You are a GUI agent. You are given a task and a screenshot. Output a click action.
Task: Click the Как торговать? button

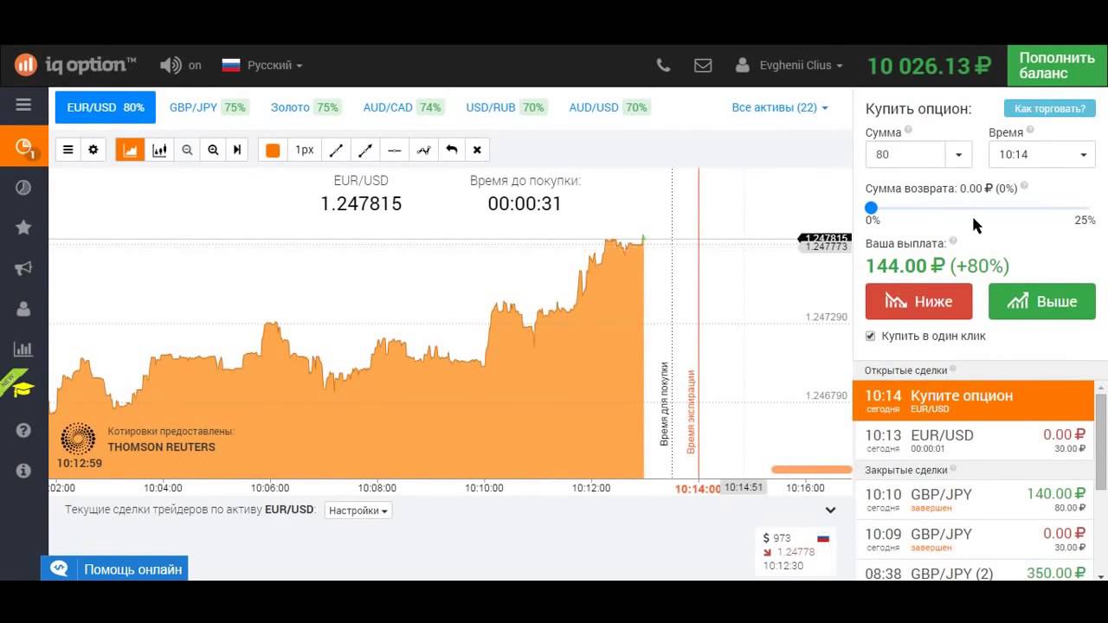pyautogui.click(x=1049, y=109)
